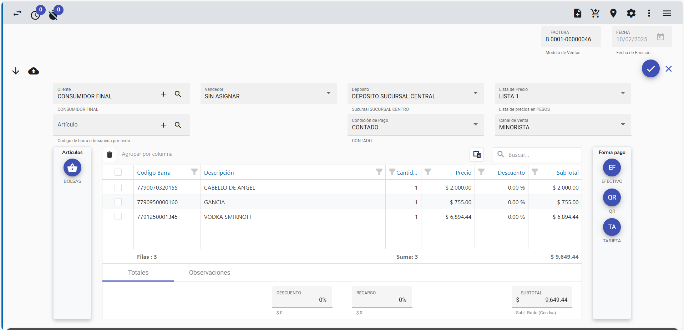Select the VODKA SMIRNOFF description cell
Screen dimensions: 684x330
[293, 217]
